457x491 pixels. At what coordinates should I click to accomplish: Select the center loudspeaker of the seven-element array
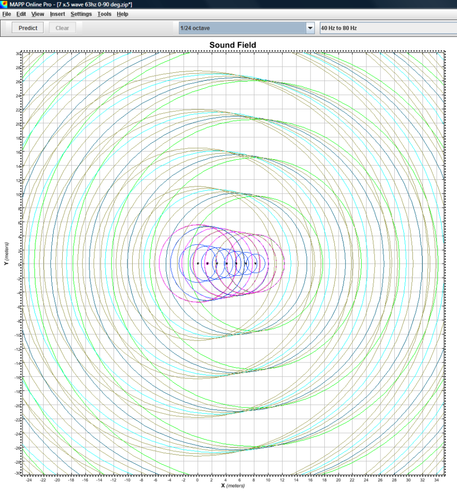pos(226,263)
